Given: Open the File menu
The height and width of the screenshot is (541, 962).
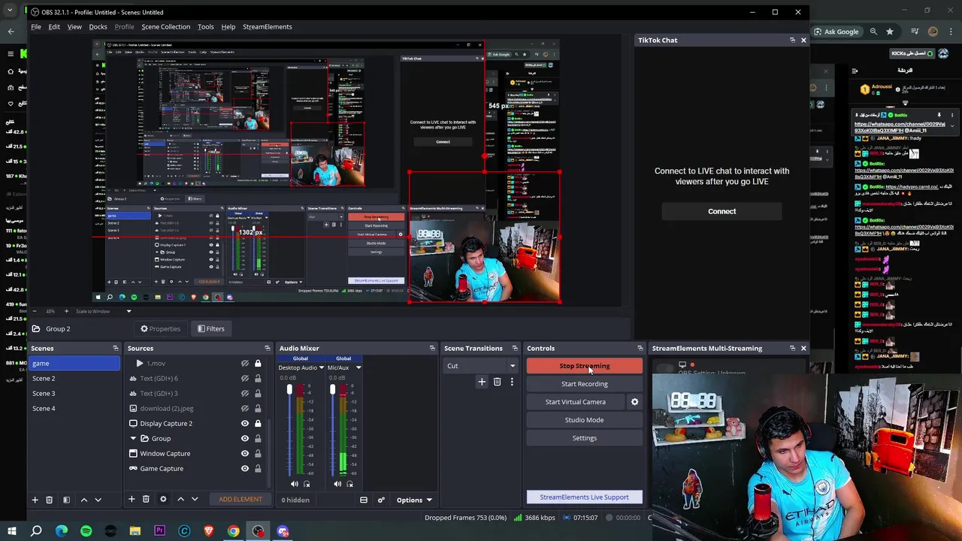Looking at the screenshot, I should pyautogui.click(x=36, y=26).
